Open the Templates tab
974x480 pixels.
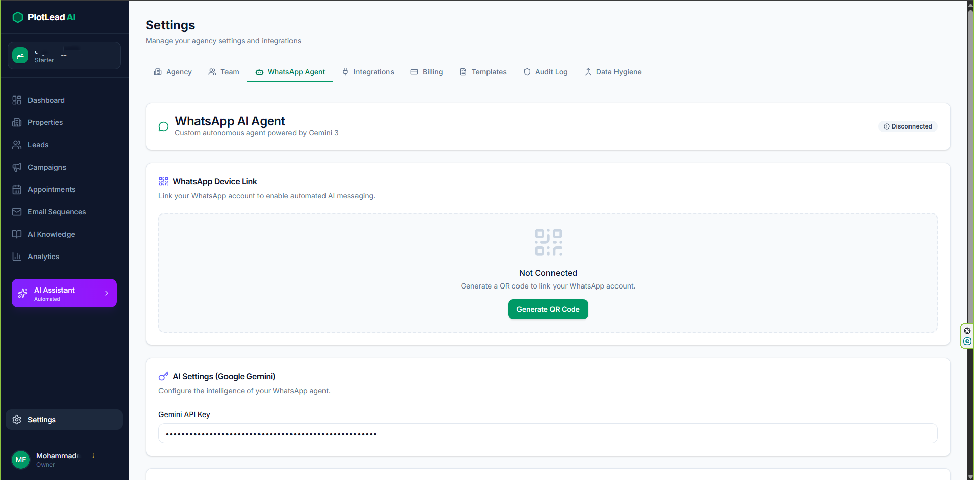coord(483,72)
